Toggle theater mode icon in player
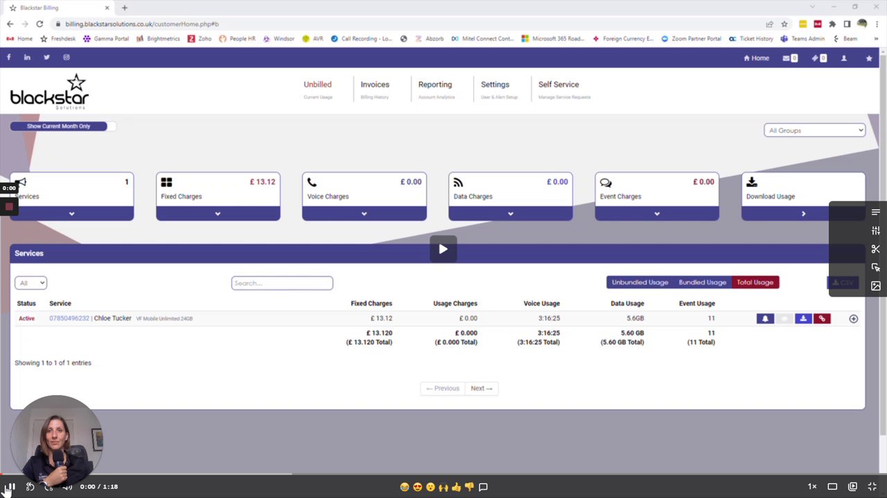The image size is (887, 498). [x=832, y=487]
